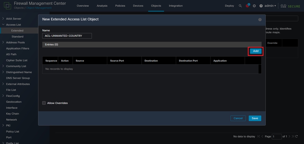Click the page number input box

coord(277,136)
